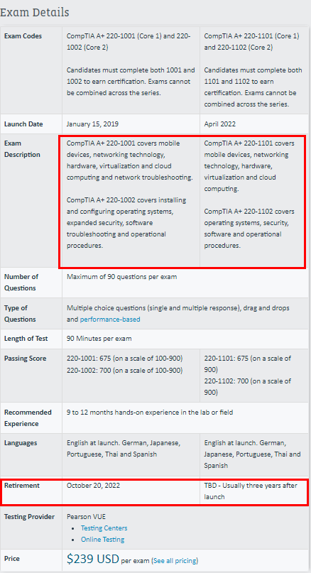Screen dimensions: 311x573
Task: Click the Exam Details heading
Action: point(34,12)
